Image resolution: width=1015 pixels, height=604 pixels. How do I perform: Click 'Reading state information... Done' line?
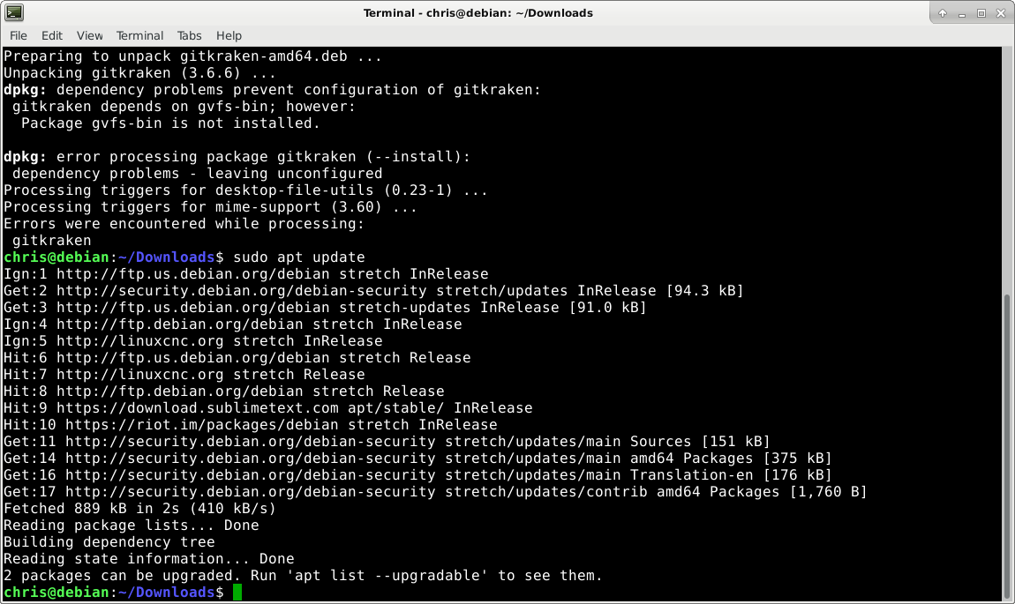click(149, 559)
